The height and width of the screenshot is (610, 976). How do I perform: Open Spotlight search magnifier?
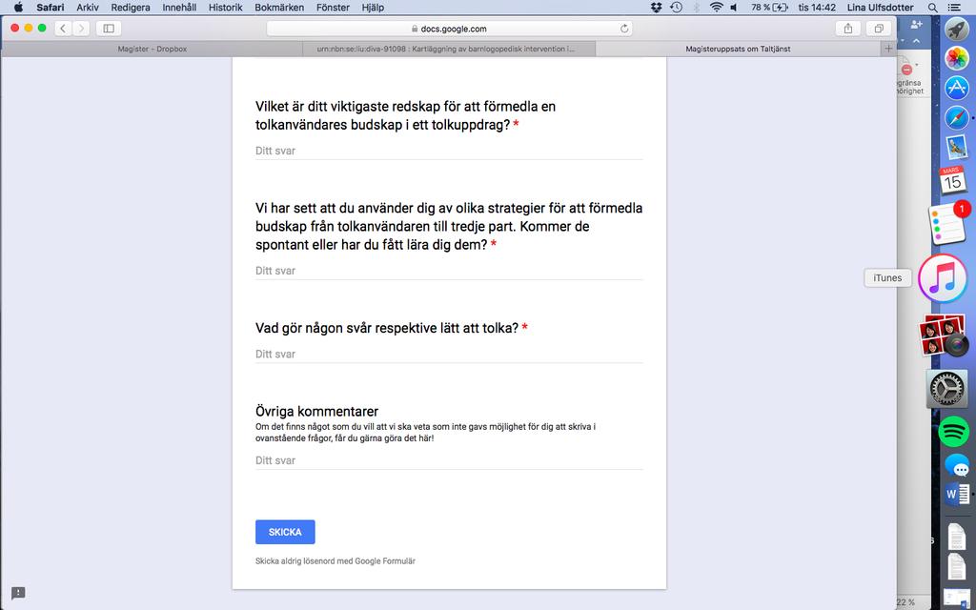(932, 8)
